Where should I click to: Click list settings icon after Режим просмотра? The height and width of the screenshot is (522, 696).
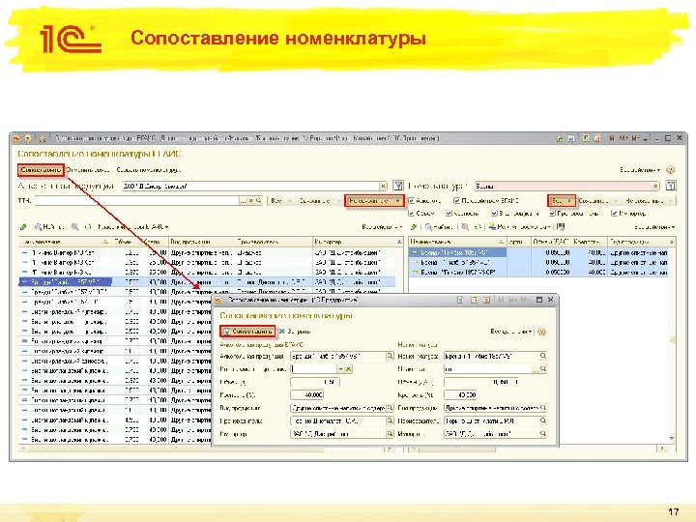point(561,227)
